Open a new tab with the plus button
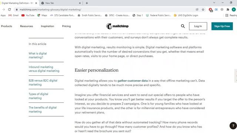 tap(87, 3)
